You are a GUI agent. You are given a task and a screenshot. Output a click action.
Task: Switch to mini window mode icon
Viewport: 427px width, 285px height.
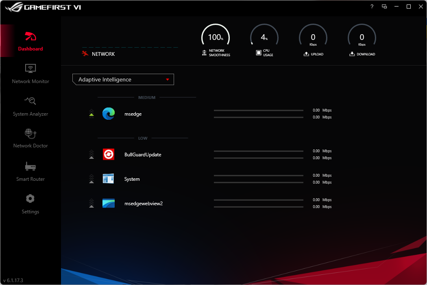click(384, 7)
